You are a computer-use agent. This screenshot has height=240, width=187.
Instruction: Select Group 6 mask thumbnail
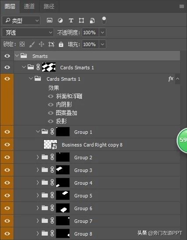tap(63, 208)
